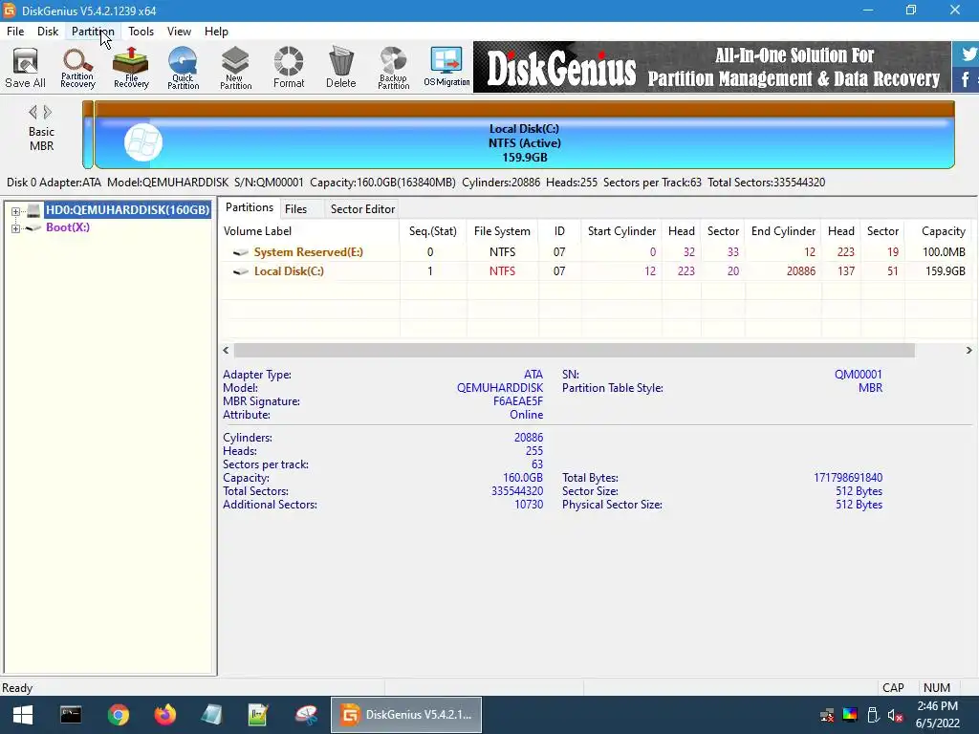The width and height of the screenshot is (979, 734).
Task: Switch to the Partitions tab
Action: pyautogui.click(x=250, y=207)
